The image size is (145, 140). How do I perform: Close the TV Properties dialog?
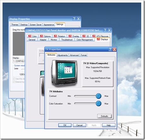114,49
